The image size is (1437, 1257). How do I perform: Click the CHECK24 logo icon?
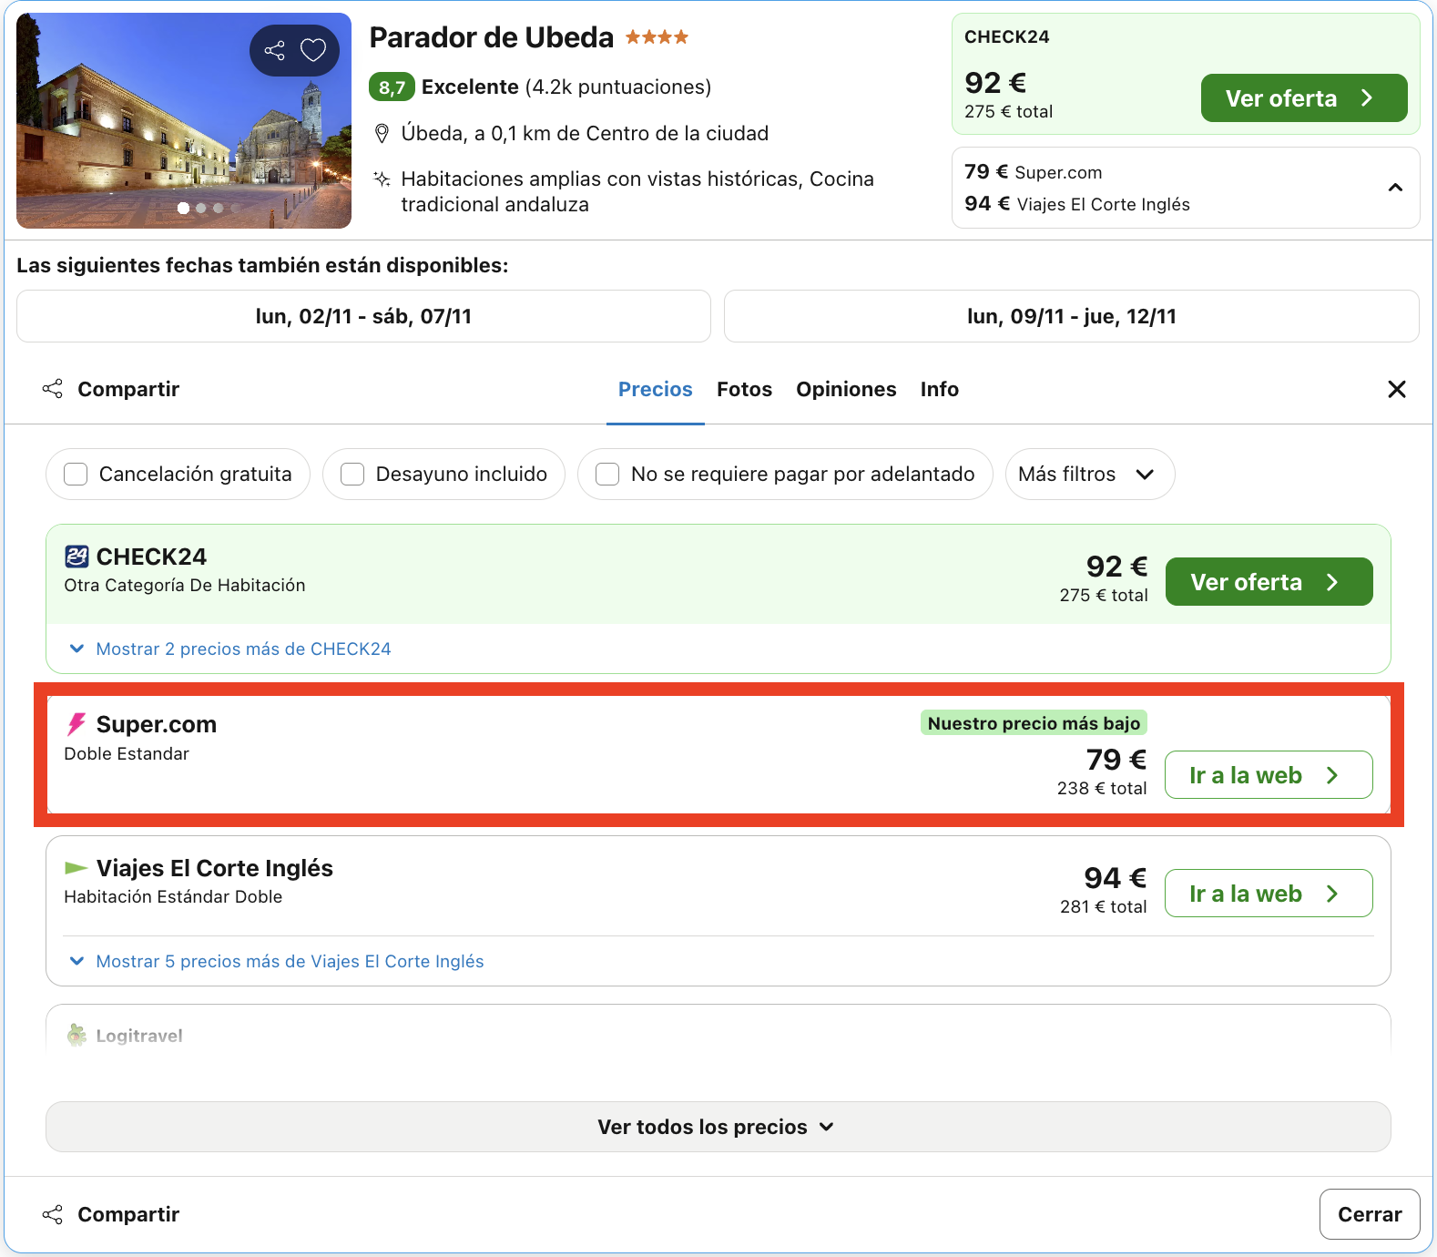[x=76, y=557]
